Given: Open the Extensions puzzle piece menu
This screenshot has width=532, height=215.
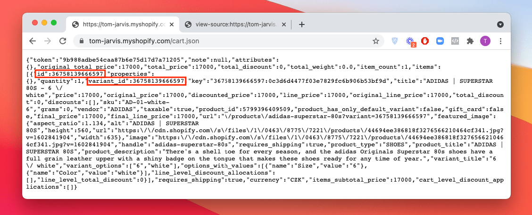Looking at the screenshot, I should pyautogui.click(x=470, y=41).
